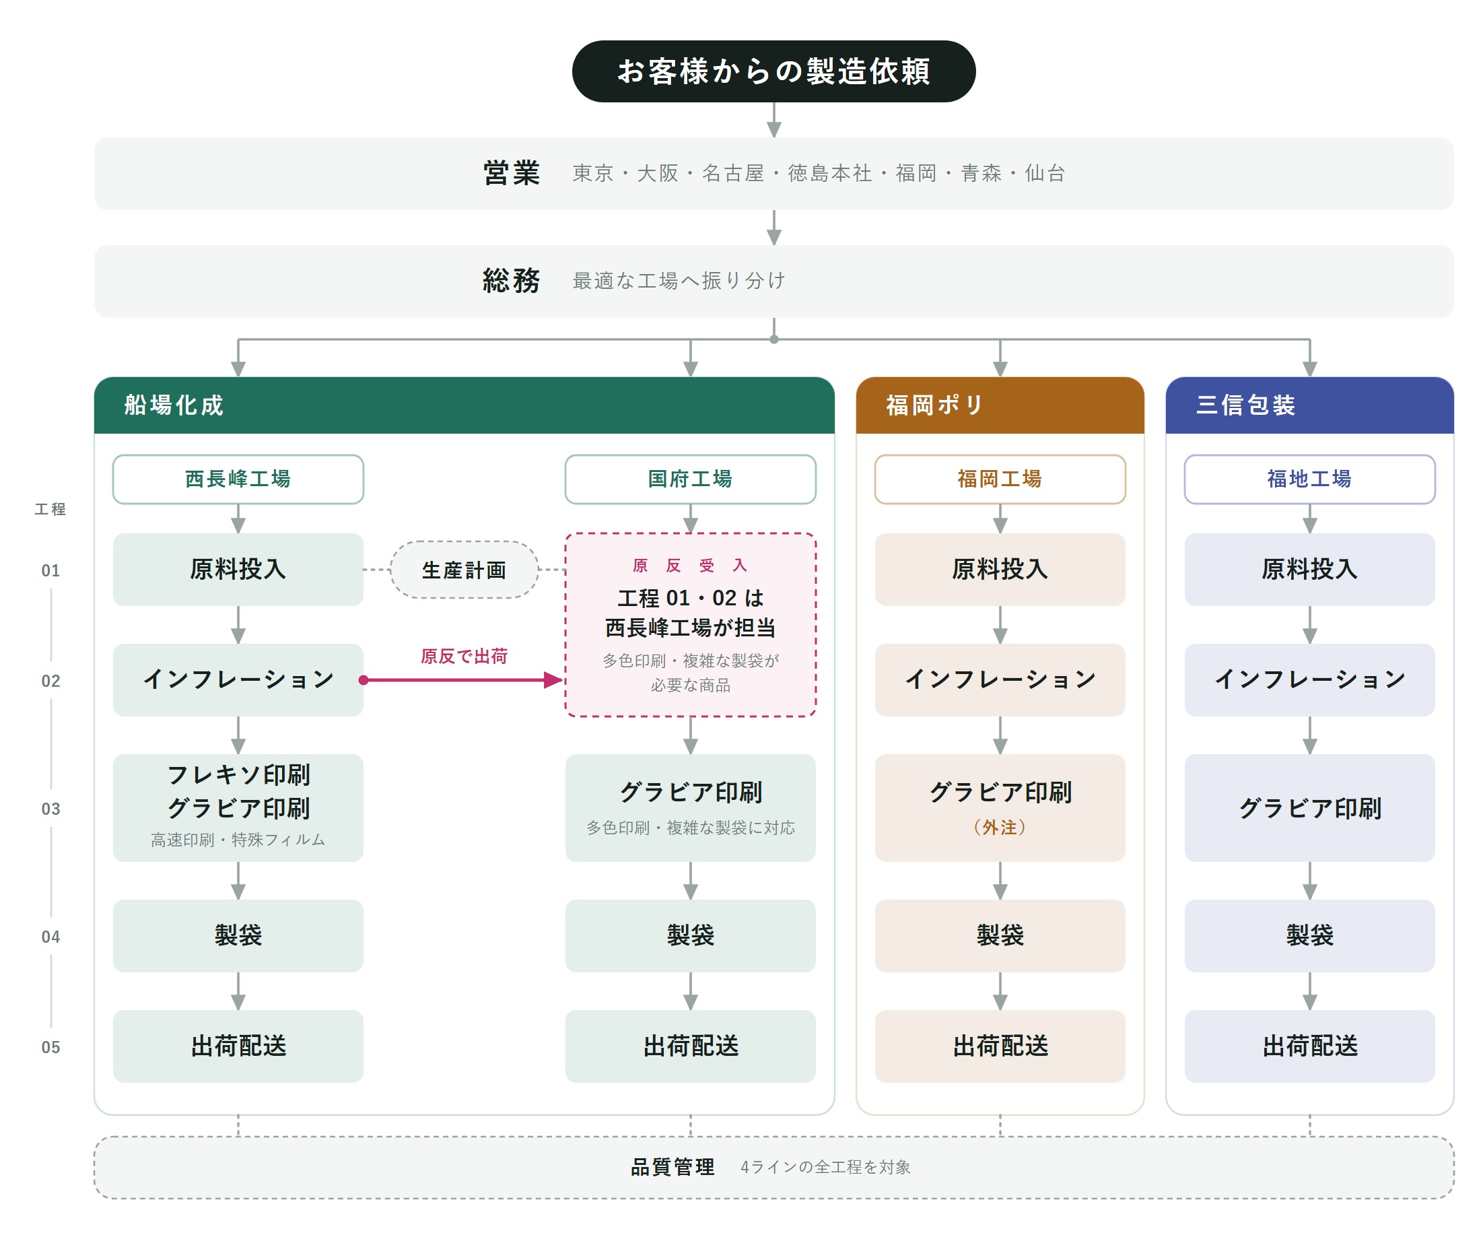
Task: Select process number 05
Action: pyautogui.click(x=50, y=1047)
